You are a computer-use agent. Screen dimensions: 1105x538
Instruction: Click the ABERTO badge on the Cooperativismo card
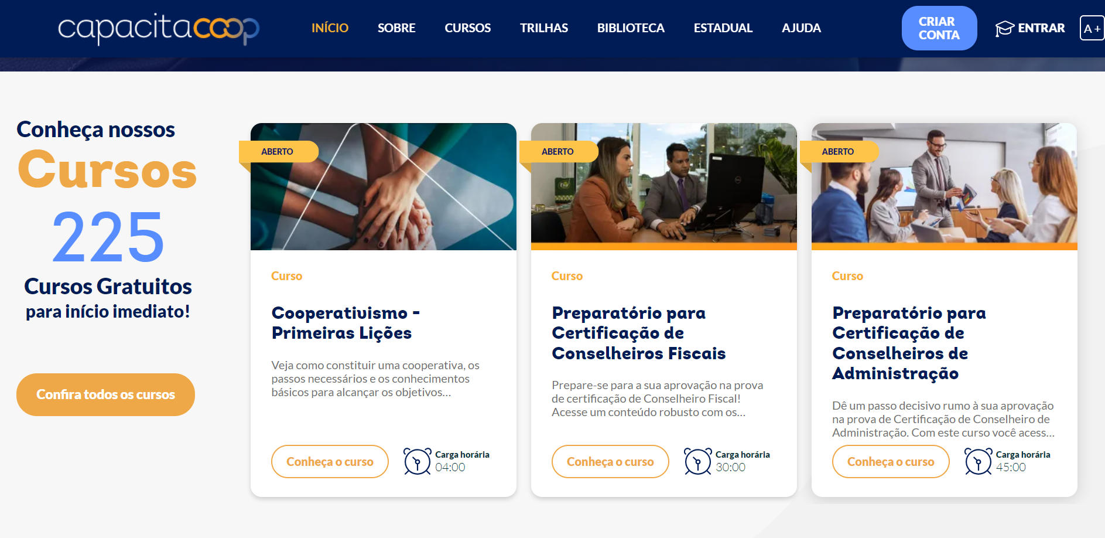pos(278,151)
